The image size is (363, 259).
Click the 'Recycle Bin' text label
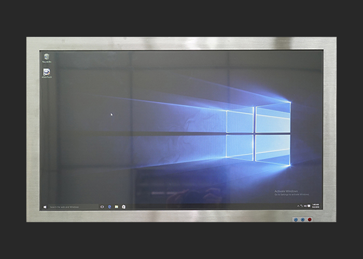47,62
